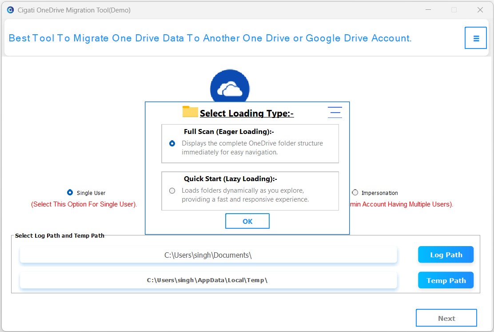Select Full Scan (Eager Loading) radio button
The height and width of the screenshot is (332, 494).
point(172,144)
